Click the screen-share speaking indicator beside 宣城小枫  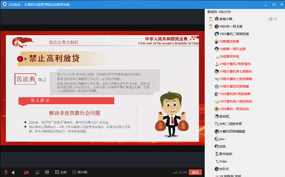(273, 19)
